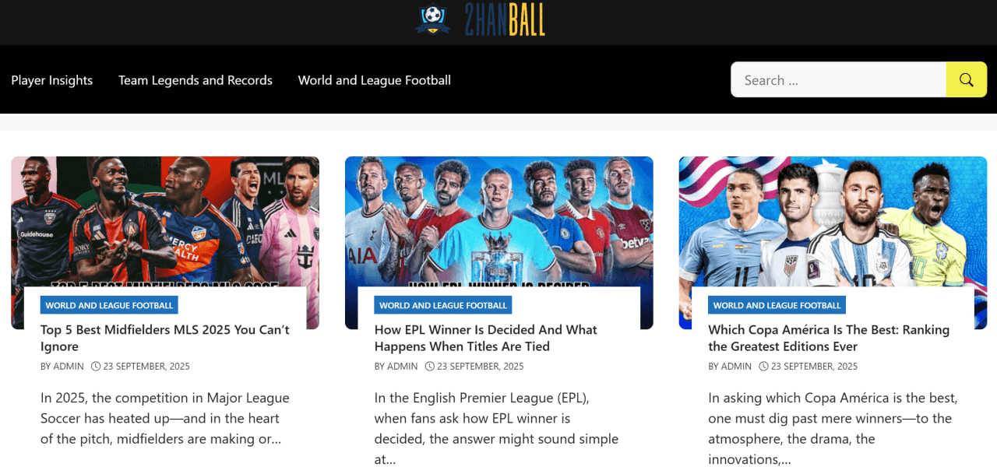
Task: Open 'Which Copa América Is The Best' title
Action: pyautogui.click(x=829, y=338)
